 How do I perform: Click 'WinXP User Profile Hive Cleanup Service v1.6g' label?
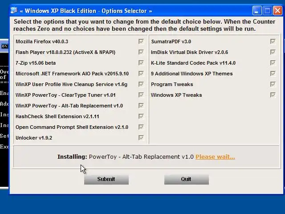pos(71,84)
